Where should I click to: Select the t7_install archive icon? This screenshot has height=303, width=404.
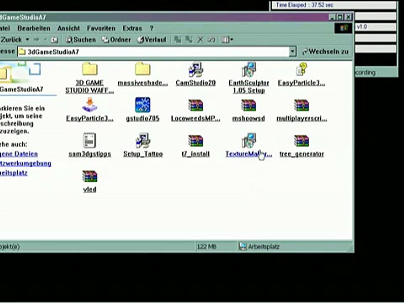[196, 141]
